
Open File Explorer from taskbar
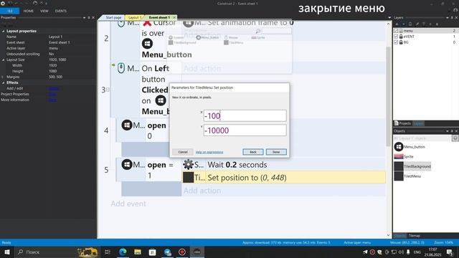(x=138, y=252)
